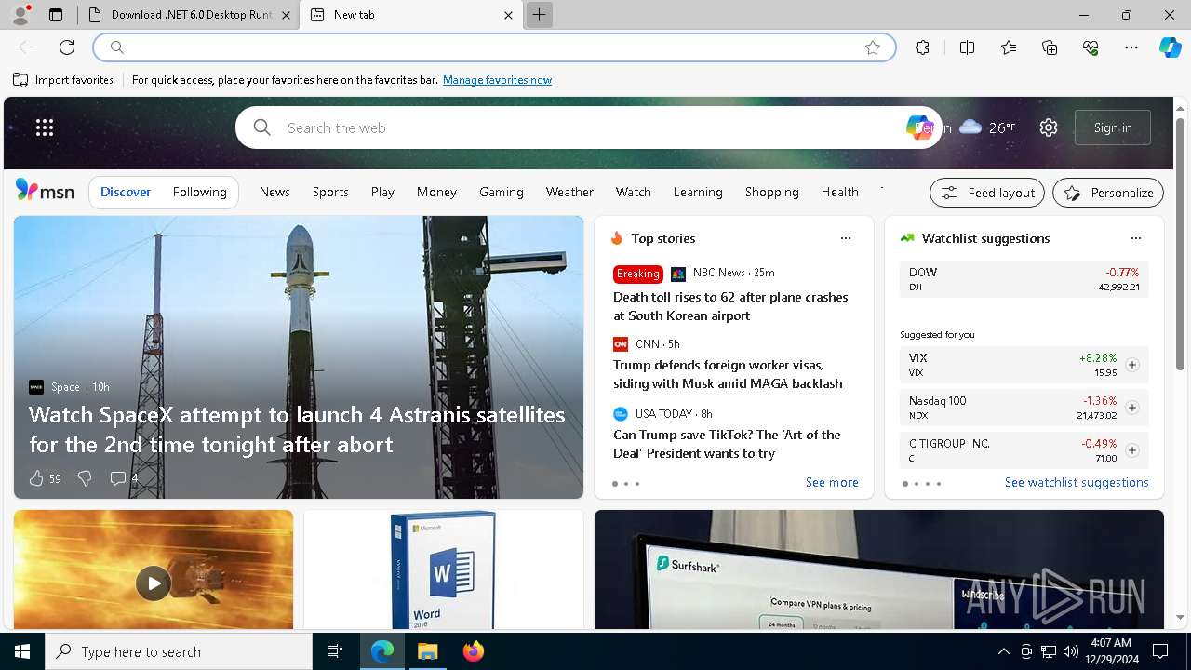The height and width of the screenshot is (670, 1191).
Task: Play the video thumbnail card
Action: 154,583
